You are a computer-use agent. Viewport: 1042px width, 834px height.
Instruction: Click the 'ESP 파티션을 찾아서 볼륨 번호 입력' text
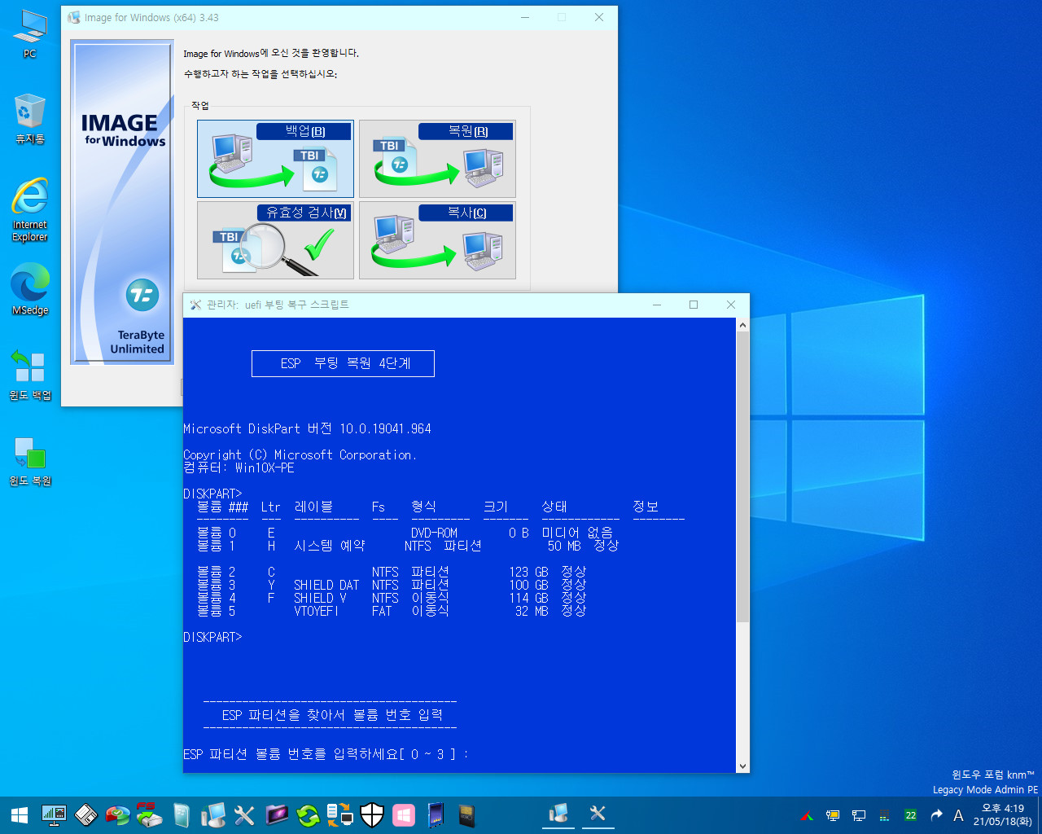pyautogui.click(x=332, y=715)
